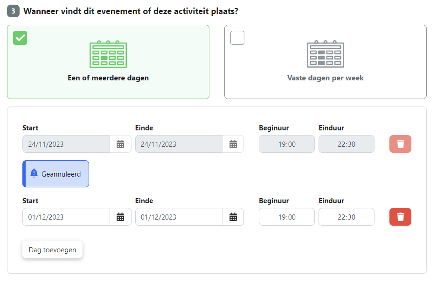437x285 pixels.
Task: Click the green calendar illustration
Action: point(108,55)
